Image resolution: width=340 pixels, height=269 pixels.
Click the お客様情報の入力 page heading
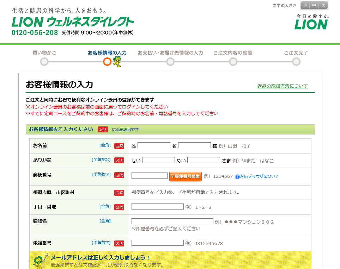tap(59, 85)
